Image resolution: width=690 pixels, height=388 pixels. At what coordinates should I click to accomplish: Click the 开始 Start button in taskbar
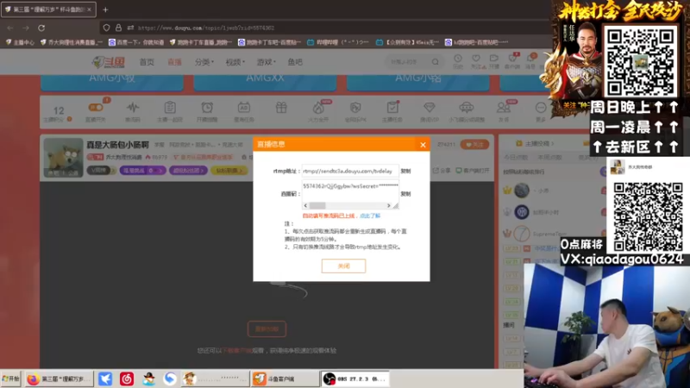[x=11, y=379]
